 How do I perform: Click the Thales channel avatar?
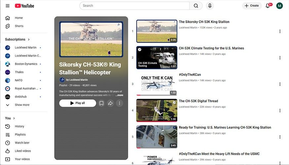(x=8, y=72)
